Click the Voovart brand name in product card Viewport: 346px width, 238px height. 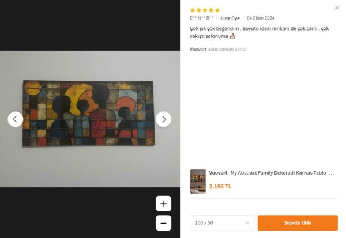tap(218, 173)
